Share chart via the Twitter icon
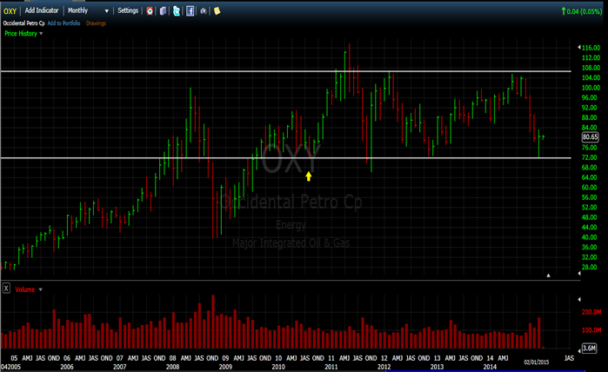Screen dimensions: 608x372 pos(177,10)
